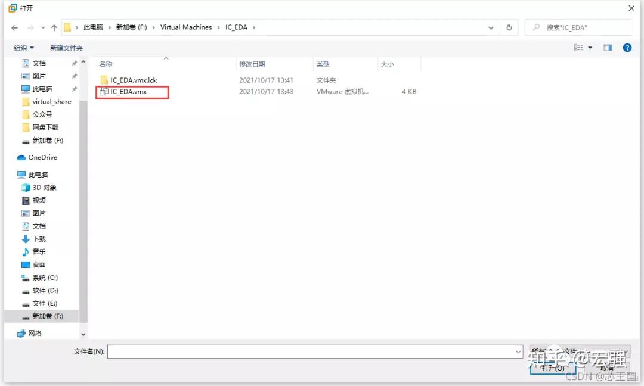Viewport: 644px width, 386px height.
Task: Sort files by the 名称 column
Action: (106, 64)
